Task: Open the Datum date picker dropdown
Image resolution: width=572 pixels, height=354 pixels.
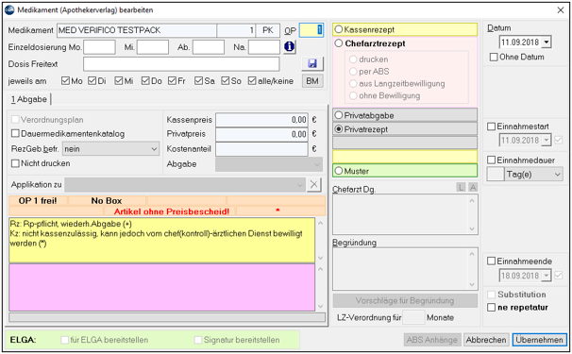Action: point(547,42)
